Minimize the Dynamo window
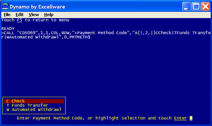 tap(186, 6)
